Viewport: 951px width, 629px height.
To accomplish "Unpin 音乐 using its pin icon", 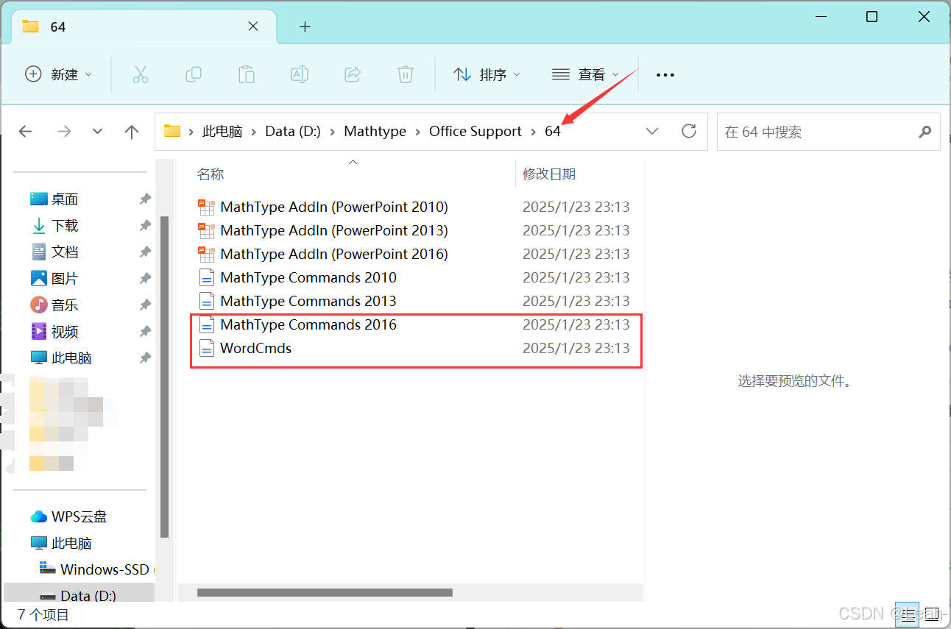I will pos(145,305).
